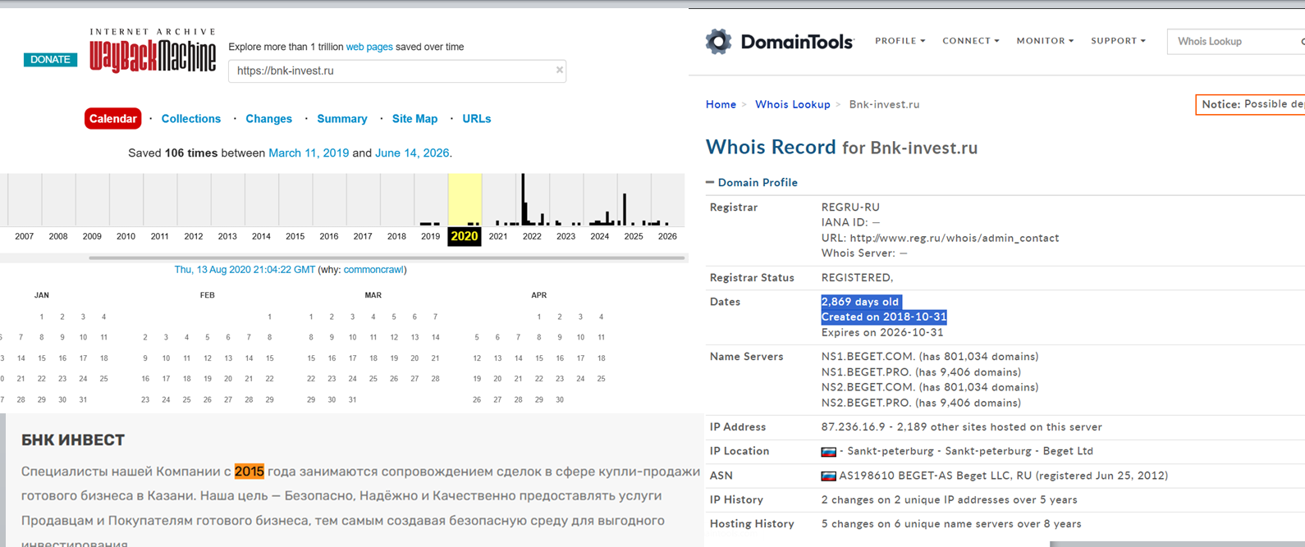Switch to the URLs tab
This screenshot has height=547, width=1305.
coord(476,119)
